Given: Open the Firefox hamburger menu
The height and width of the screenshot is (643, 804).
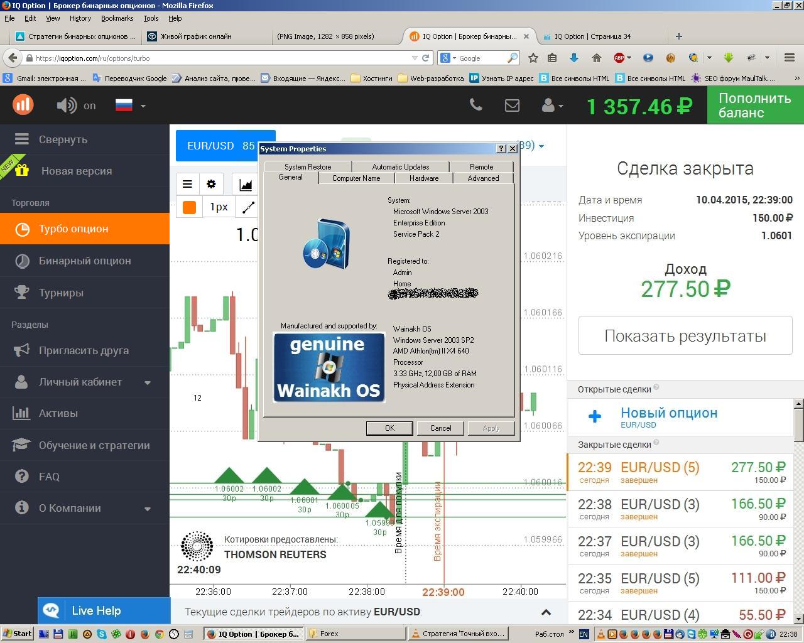Looking at the screenshot, I should point(790,58).
